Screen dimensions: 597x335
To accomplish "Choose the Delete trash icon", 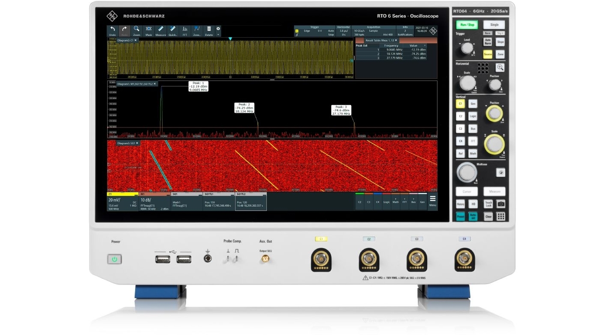I will click(209, 31).
